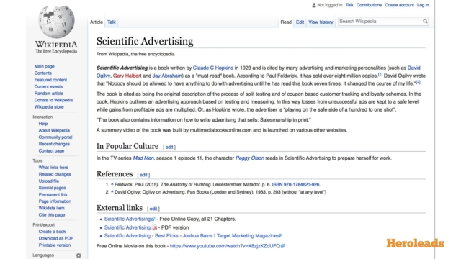Open Wikipedia store link

(49, 107)
